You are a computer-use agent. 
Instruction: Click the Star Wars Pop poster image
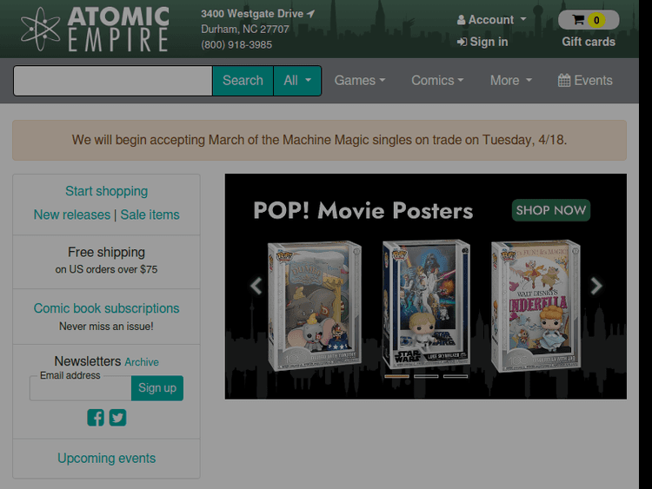pos(427,303)
